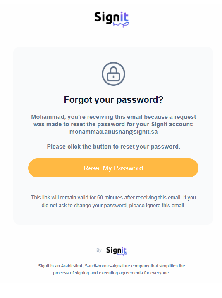Select the "Signit account:" text in the message
The image size is (222, 298).
point(172,124)
